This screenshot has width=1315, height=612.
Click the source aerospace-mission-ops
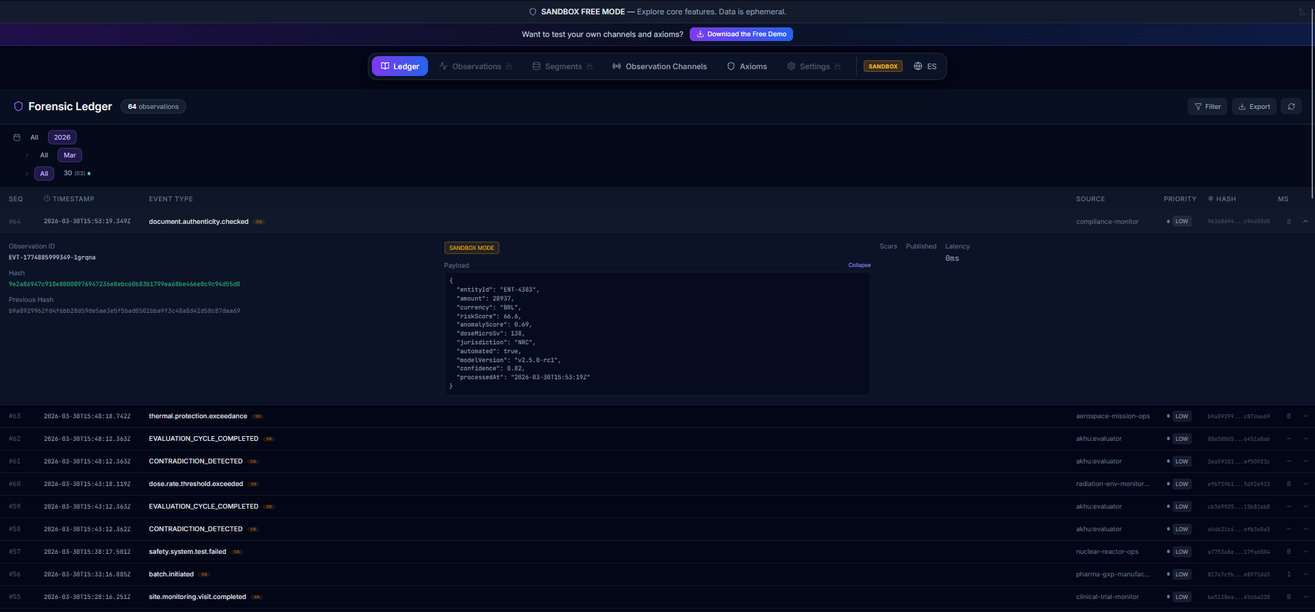coord(1112,416)
